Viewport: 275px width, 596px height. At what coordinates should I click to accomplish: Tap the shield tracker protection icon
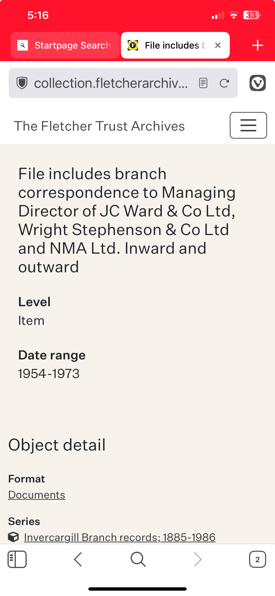22,83
